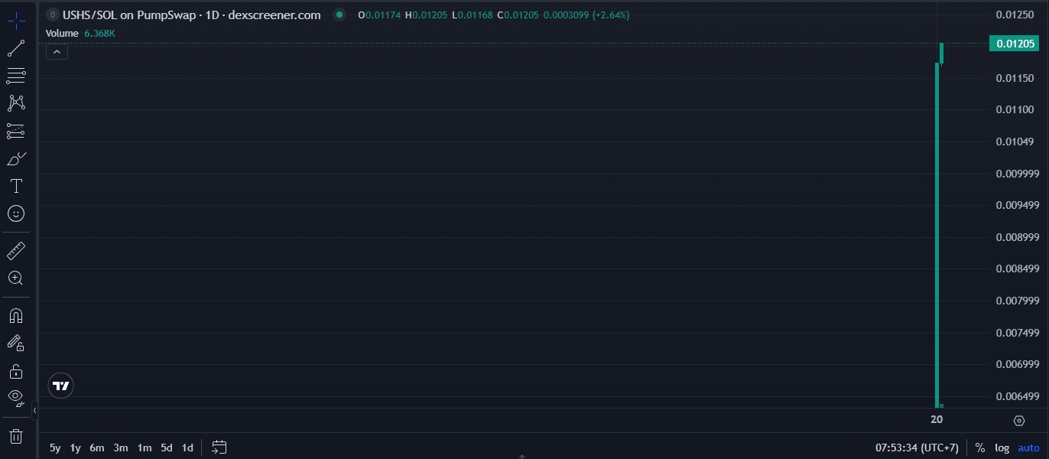The image size is (1049, 459).
Task: Open the forecasting and measurement tools
Action: point(15,131)
